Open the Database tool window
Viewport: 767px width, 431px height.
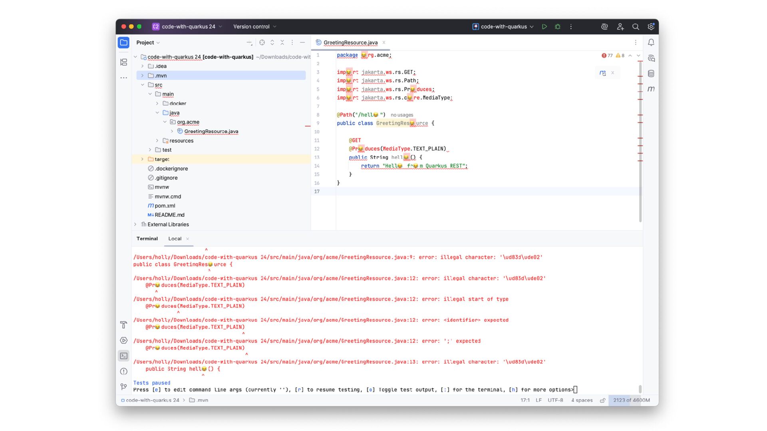(x=651, y=74)
